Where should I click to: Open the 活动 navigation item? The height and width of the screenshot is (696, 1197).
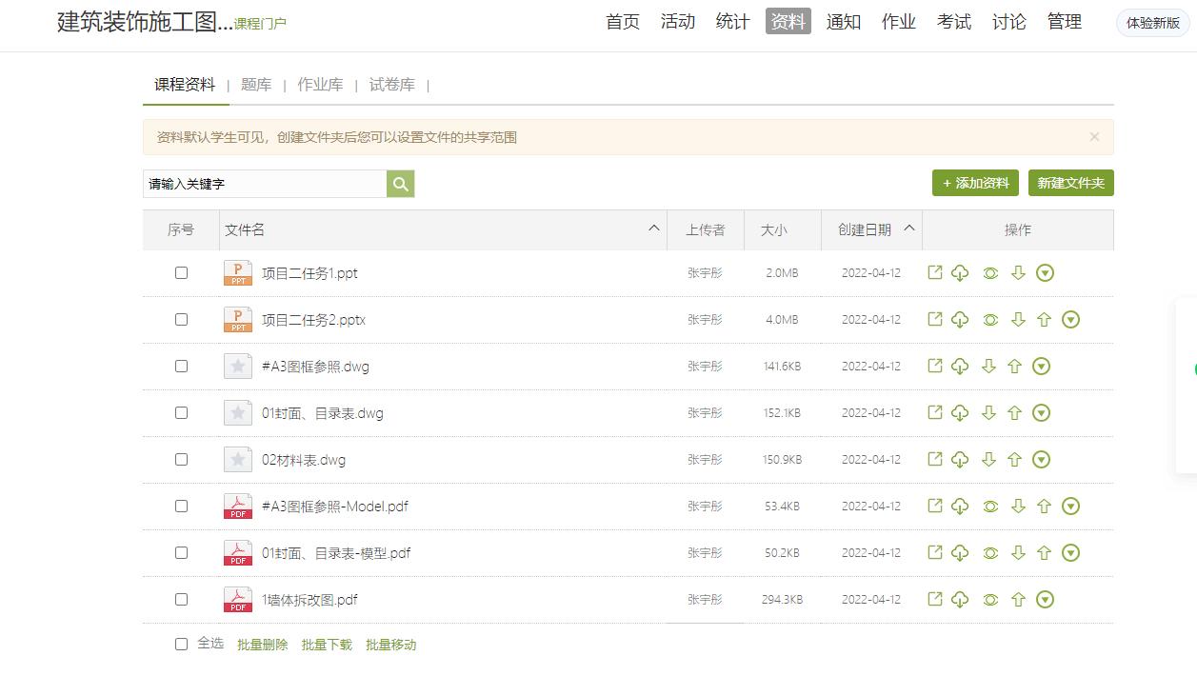click(678, 22)
